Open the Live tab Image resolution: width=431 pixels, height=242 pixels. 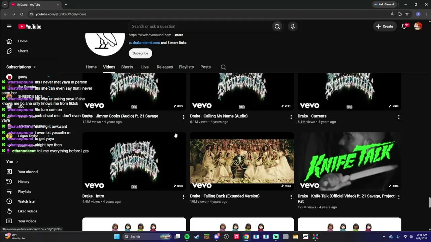[145, 67]
